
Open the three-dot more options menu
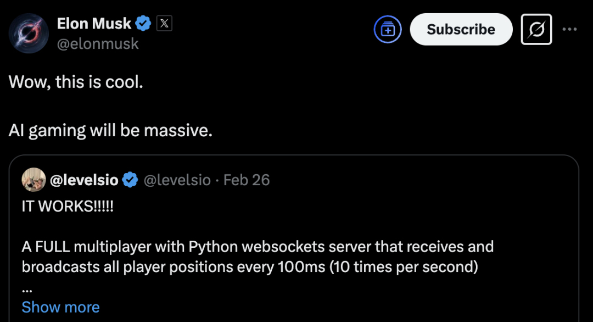569,29
